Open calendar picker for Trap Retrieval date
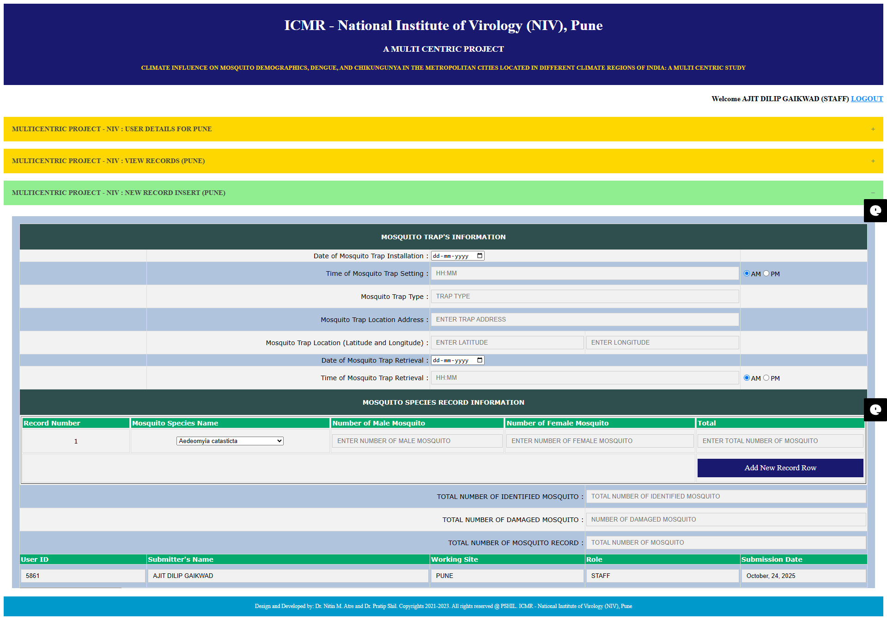The width and height of the screenshot is (887, 620). [x=480, y=360]
